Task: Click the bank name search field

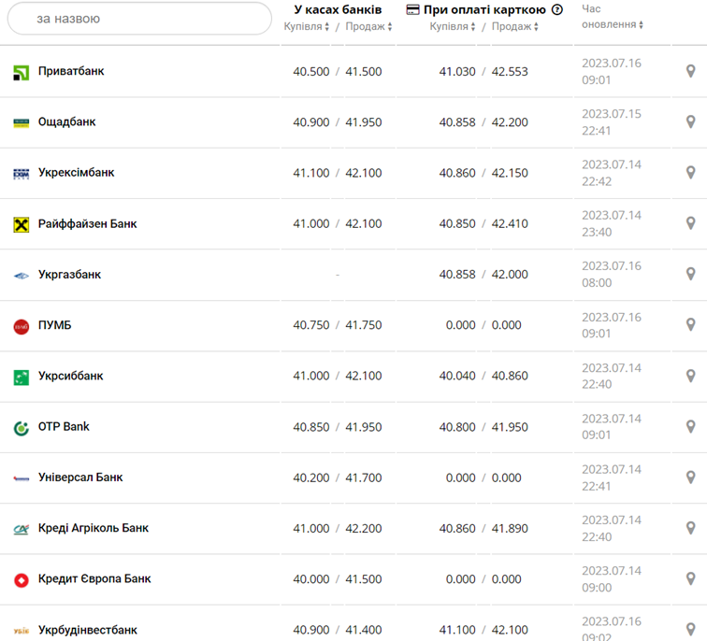Action: tap(138, 19)
